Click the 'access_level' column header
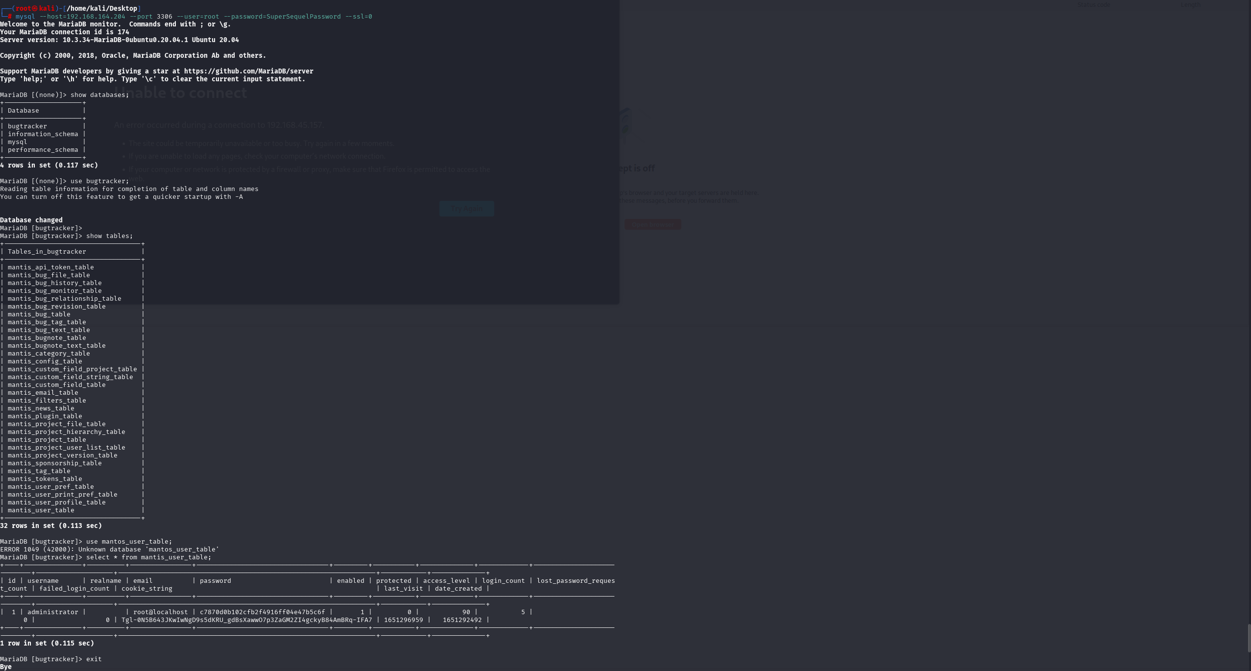The height and width of the screenshot is (671, 1251). point(447,581)
